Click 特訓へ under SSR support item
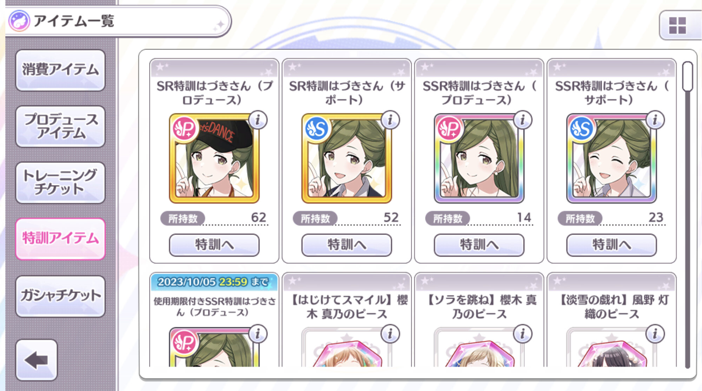 point(611,245)
